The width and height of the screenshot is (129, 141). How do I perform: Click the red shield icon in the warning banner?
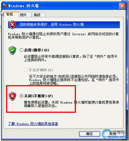click(x=12, y=25)
